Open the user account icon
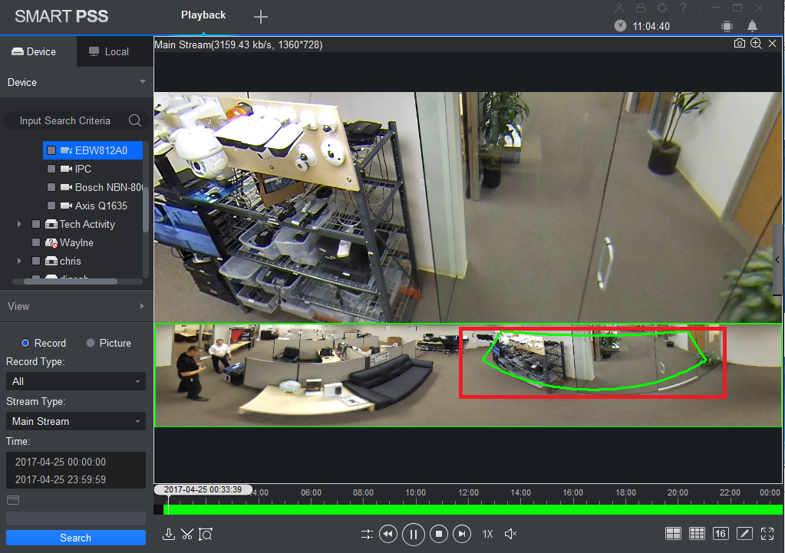785x553 pixels. (x=619, y=8)
